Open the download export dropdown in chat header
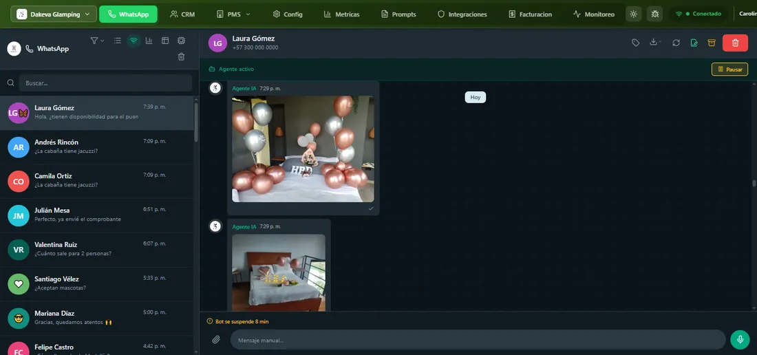The image size is (757, 355). click(x=655, y=43)
